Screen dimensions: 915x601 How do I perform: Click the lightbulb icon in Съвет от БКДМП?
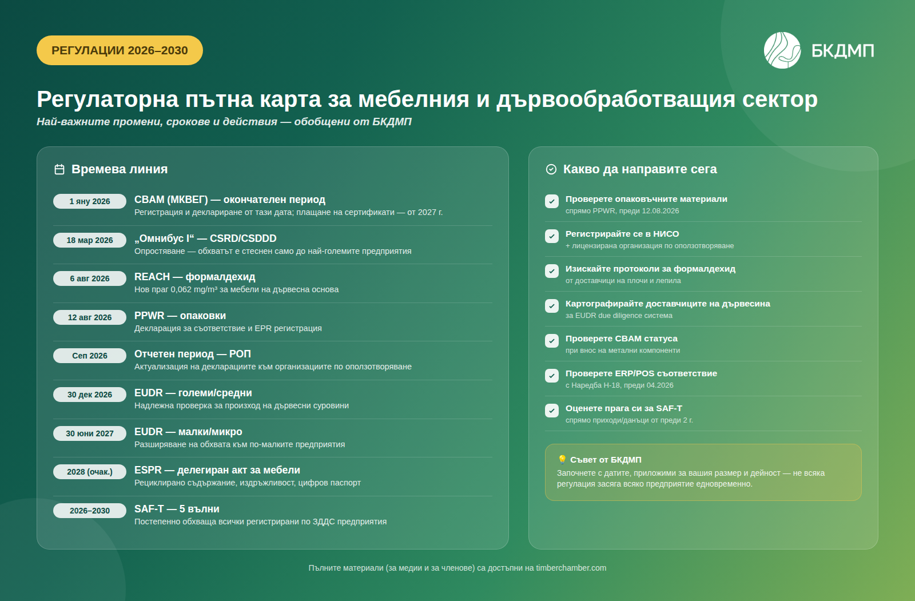pos(562,459)
